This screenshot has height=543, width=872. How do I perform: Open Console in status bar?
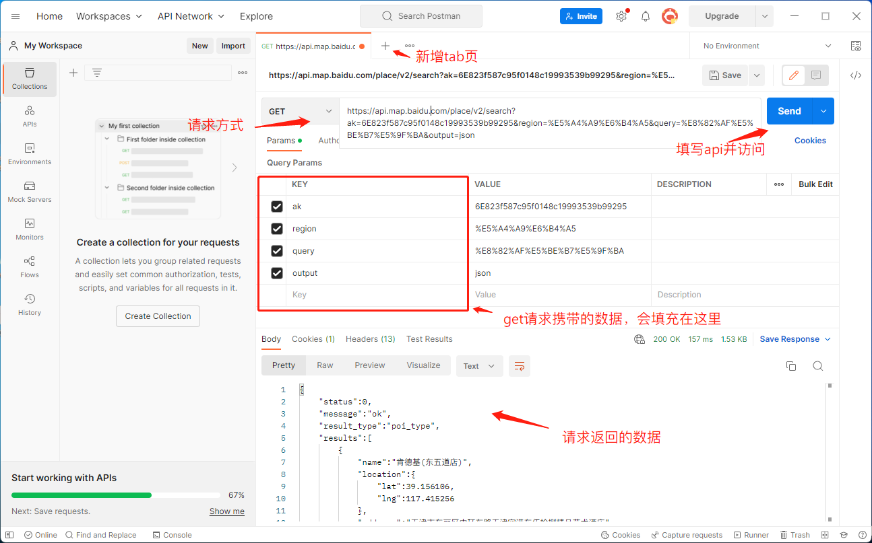(172, 535)
